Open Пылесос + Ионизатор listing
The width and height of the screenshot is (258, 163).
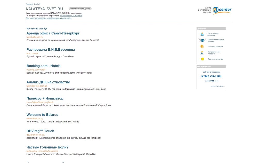pyautogui.click(x=45, y=98)
